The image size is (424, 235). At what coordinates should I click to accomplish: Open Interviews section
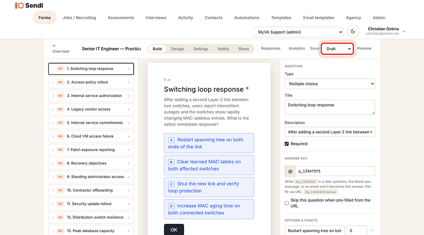click(156, 17)
